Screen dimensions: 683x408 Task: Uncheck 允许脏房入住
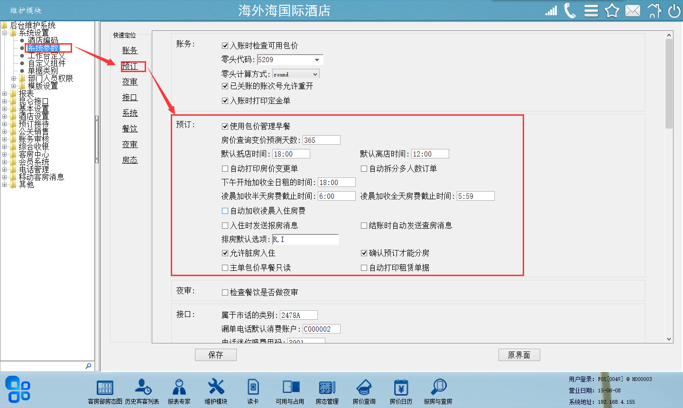point(225,253)
